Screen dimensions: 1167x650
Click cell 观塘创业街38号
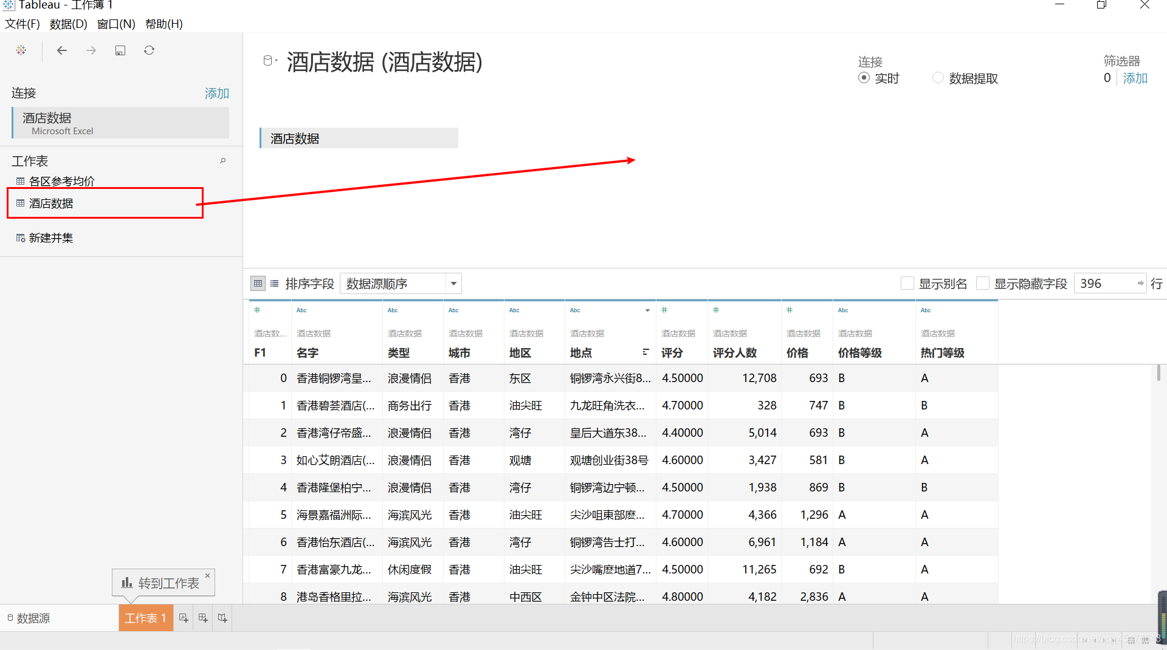609,460
